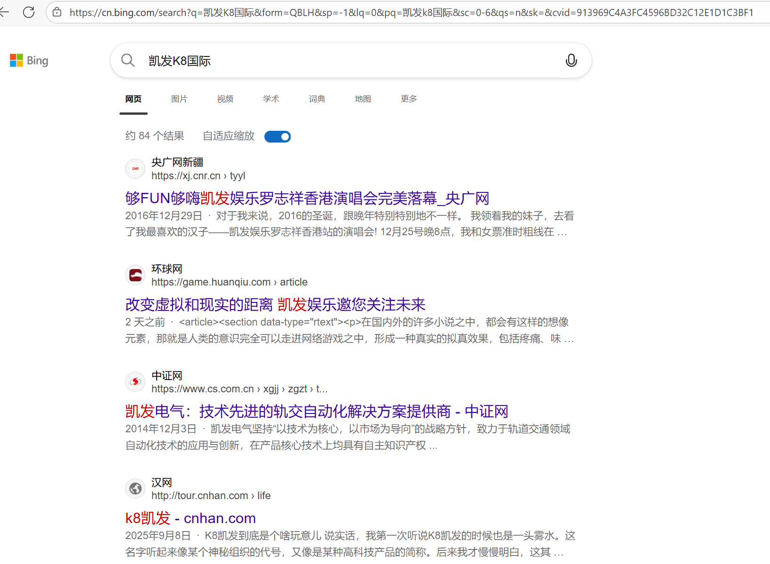Switch to the 学术 tab
Viewport: 770px width, 564px height.
(x=271, y=99)
